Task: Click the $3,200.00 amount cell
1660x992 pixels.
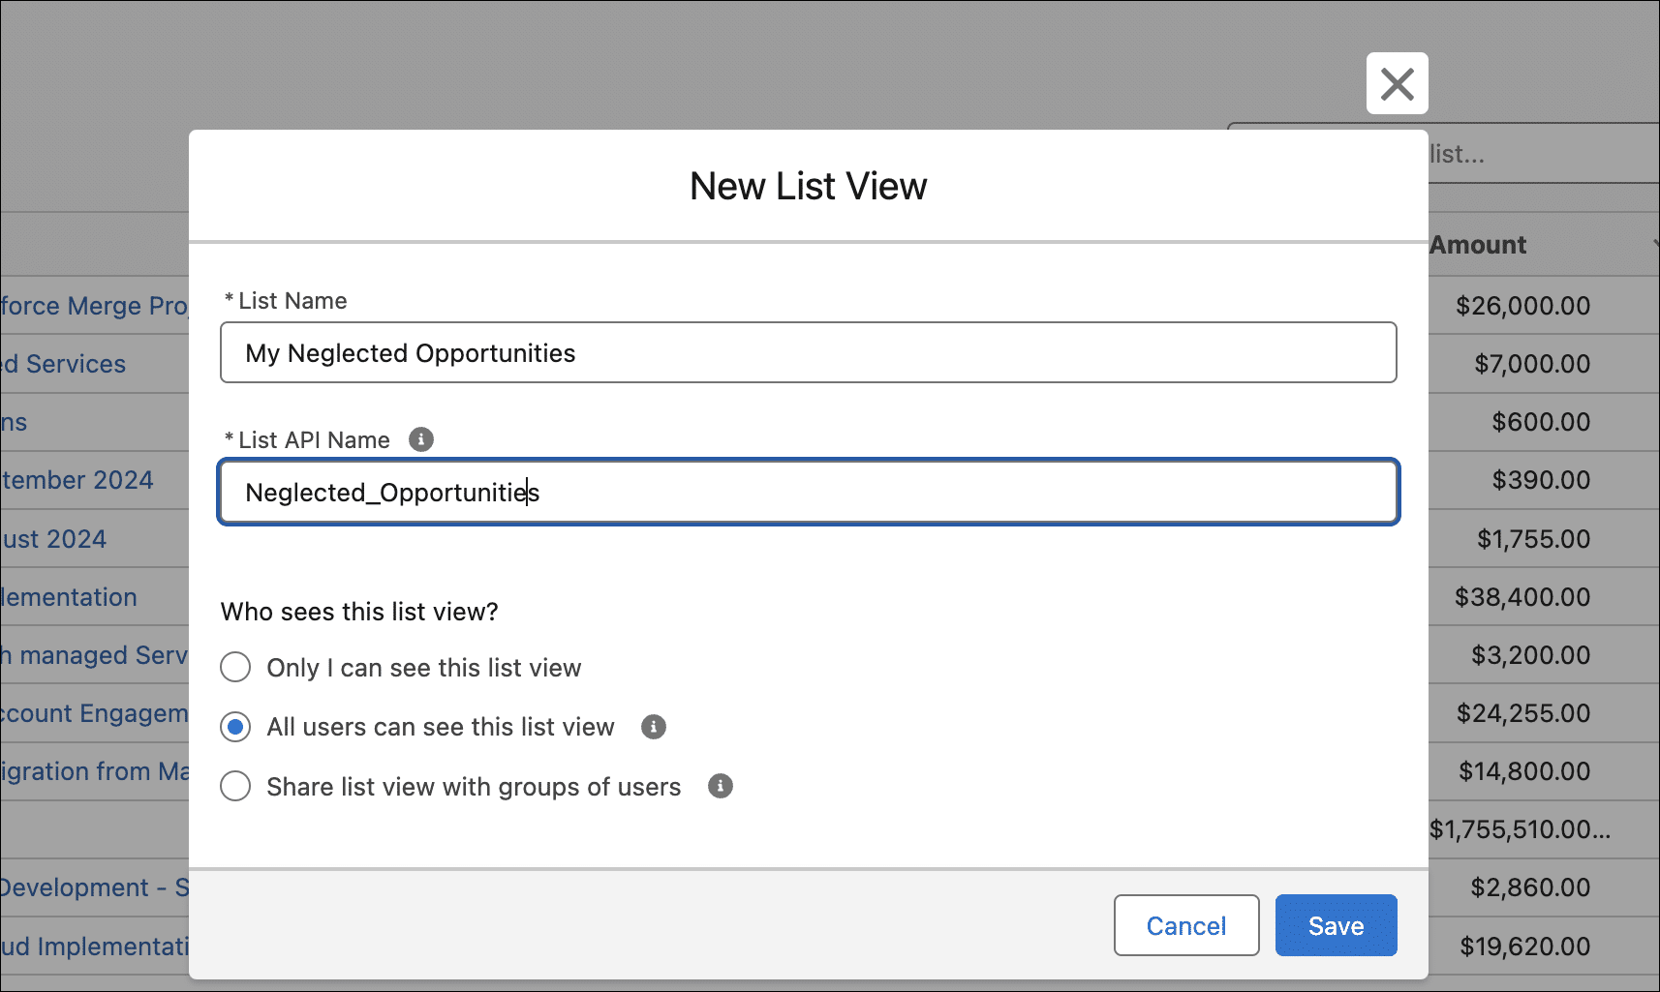Action: click(1530, 655)
